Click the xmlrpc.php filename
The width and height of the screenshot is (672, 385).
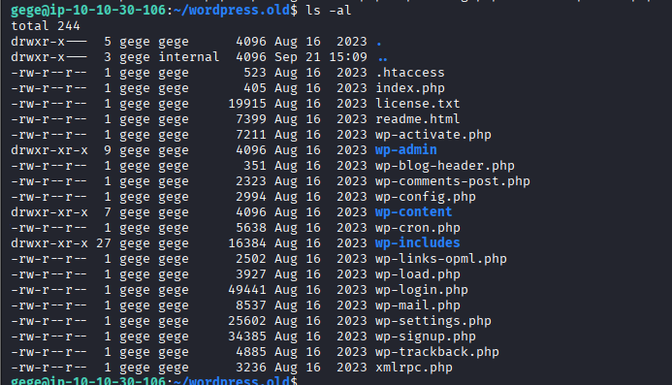click(414, 368)
